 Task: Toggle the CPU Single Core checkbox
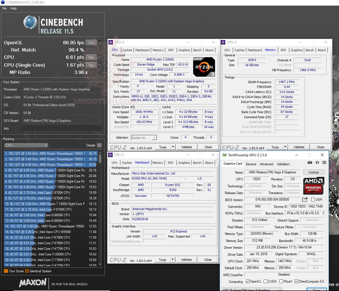click(x=100, y=65)
